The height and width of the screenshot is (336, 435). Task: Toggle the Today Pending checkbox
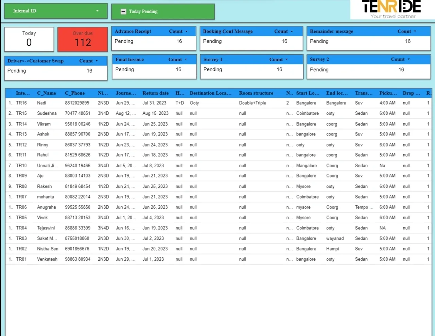coord(124,12)
